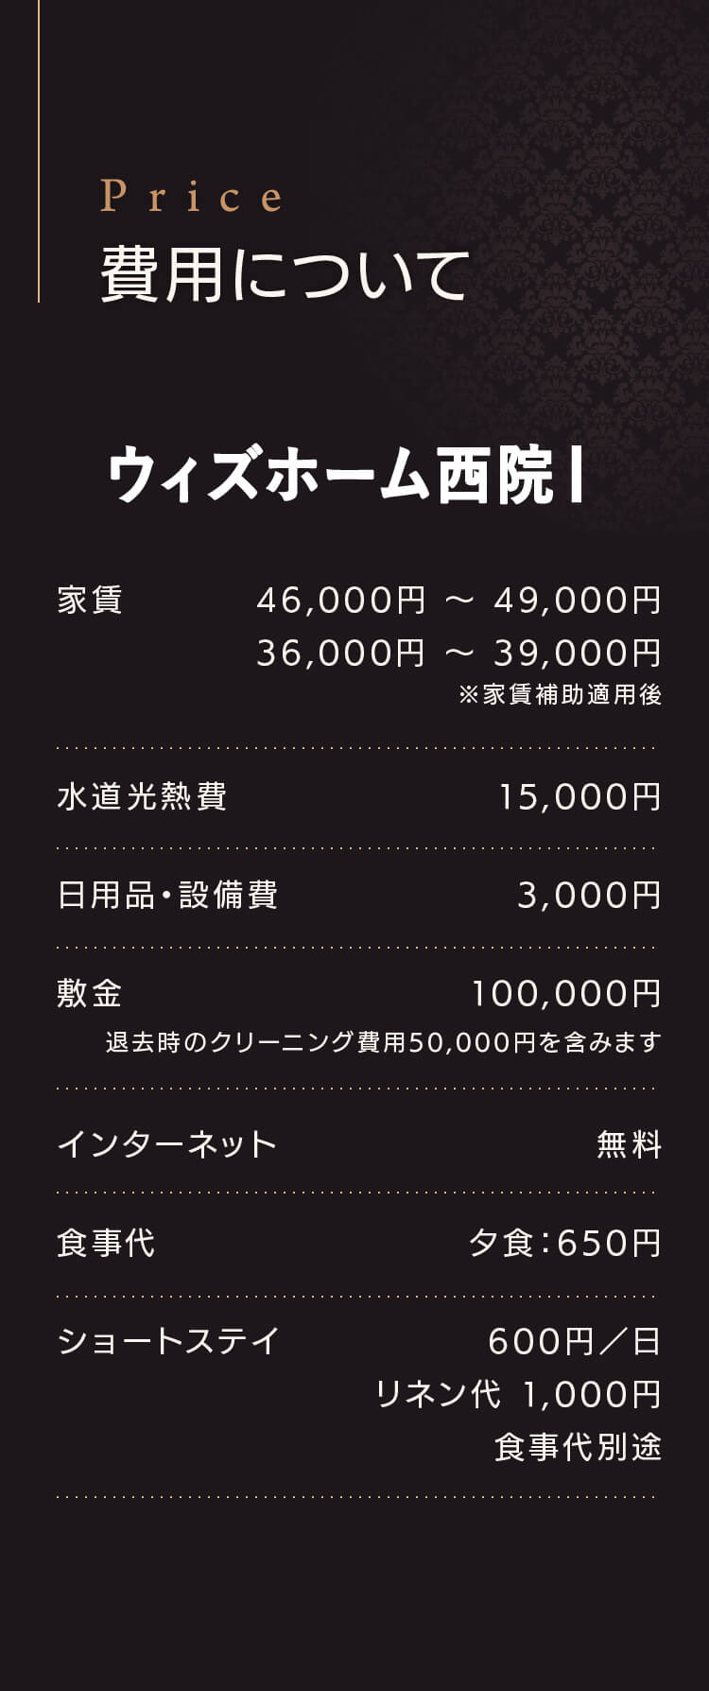Screen dimensions: 709x1691
Task: Click the ショートステイ label
Action: pyautogui.click(x=168, y=1342)
